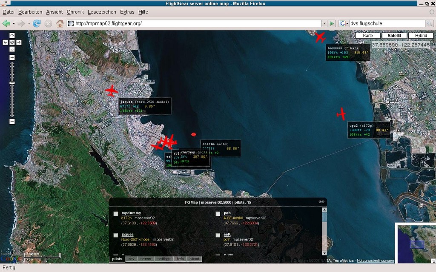Screen dimensions: 436x272
Task: Click the browser Reload button
Action: 37,23
